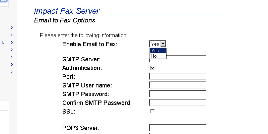The height and width of the screenshot is (134, 268).
Task: Click the topmost sidebar chevron arrow
Action: coord(12,28)
